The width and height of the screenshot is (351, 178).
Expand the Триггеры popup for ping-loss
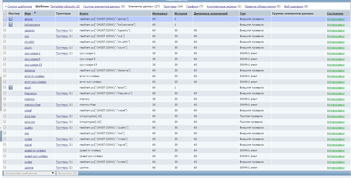(x=62, y=116)
